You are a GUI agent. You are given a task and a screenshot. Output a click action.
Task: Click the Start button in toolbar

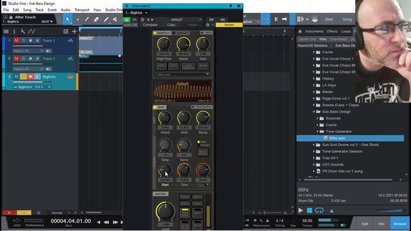pos(329,19)
